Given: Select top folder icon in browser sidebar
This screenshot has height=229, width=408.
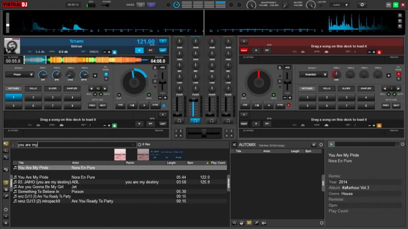Looking at the screenshot, I should tap(6, 144).
